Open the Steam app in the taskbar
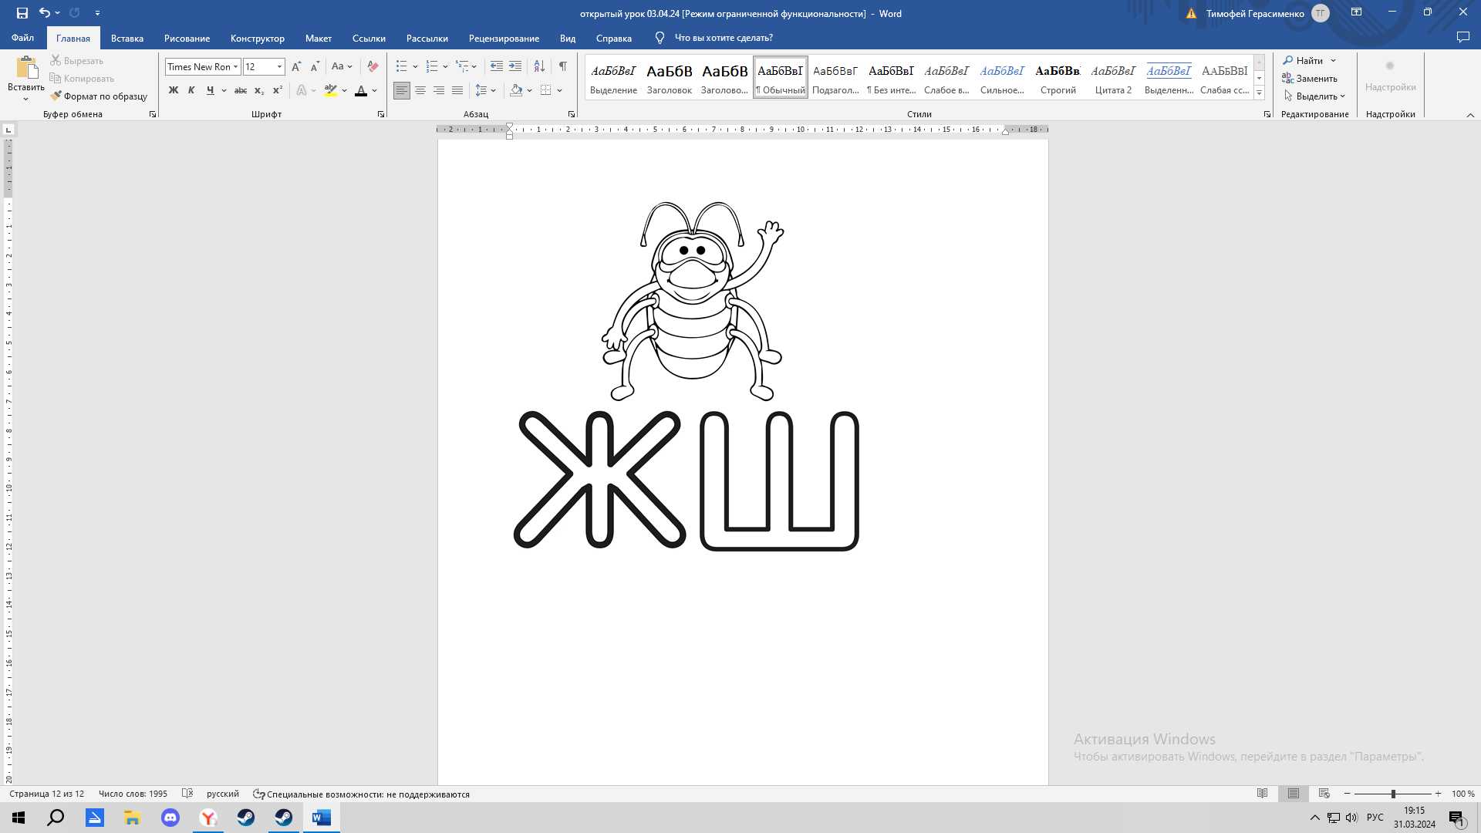 point(246,818)
